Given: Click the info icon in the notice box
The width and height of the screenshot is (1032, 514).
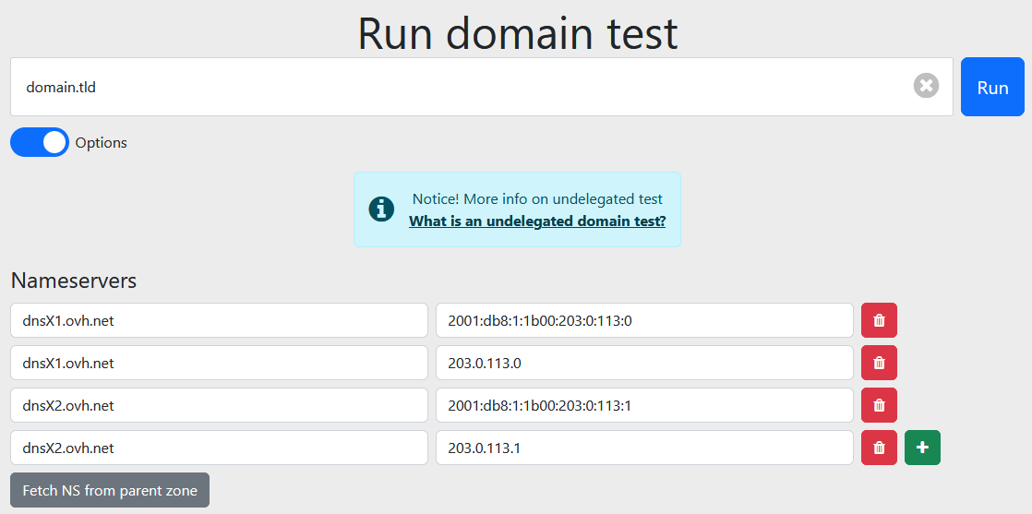Looking at the screenshot, I should tap(381, 209).
